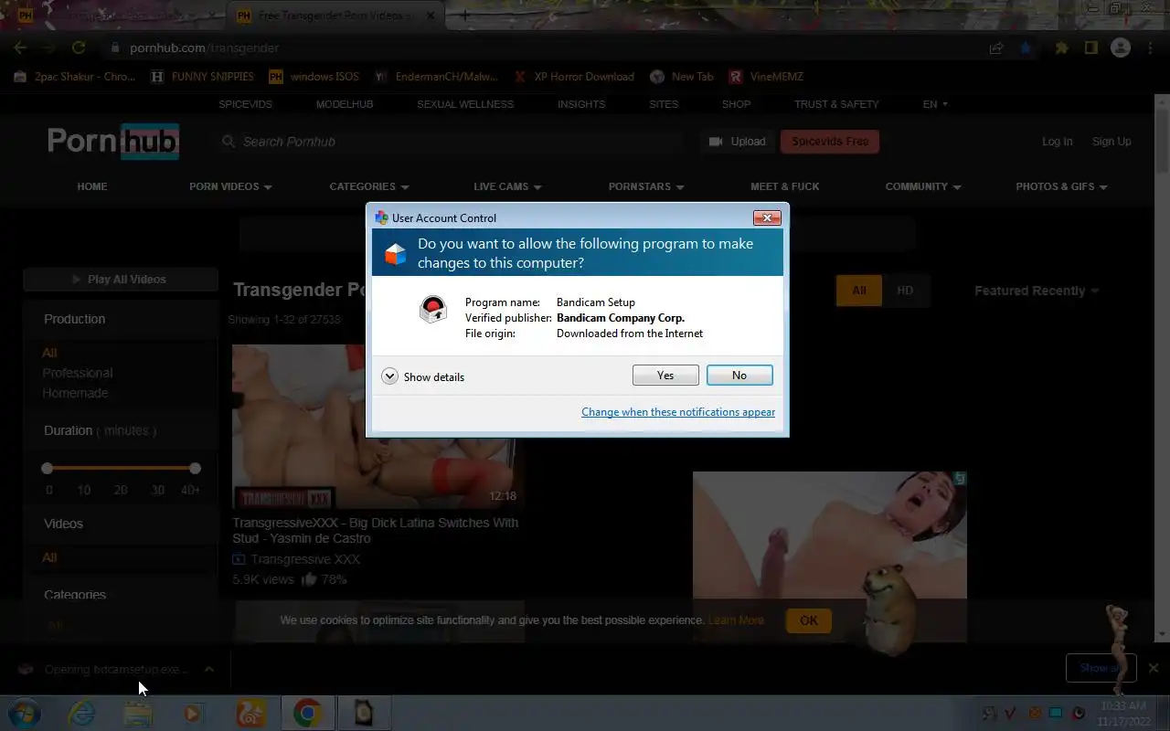Click the Bandicam Setup program icon
The height and width of the screenshot is (731, 1170).
(x=433, y=310)
